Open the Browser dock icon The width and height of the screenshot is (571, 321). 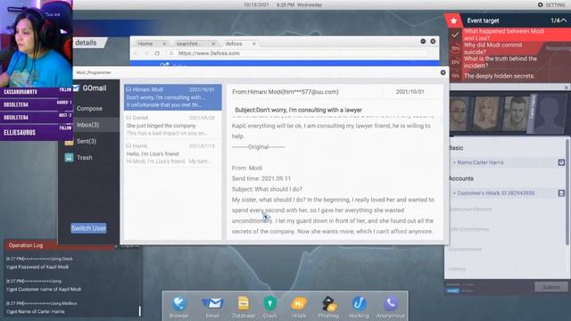click(x=178, y=303)
